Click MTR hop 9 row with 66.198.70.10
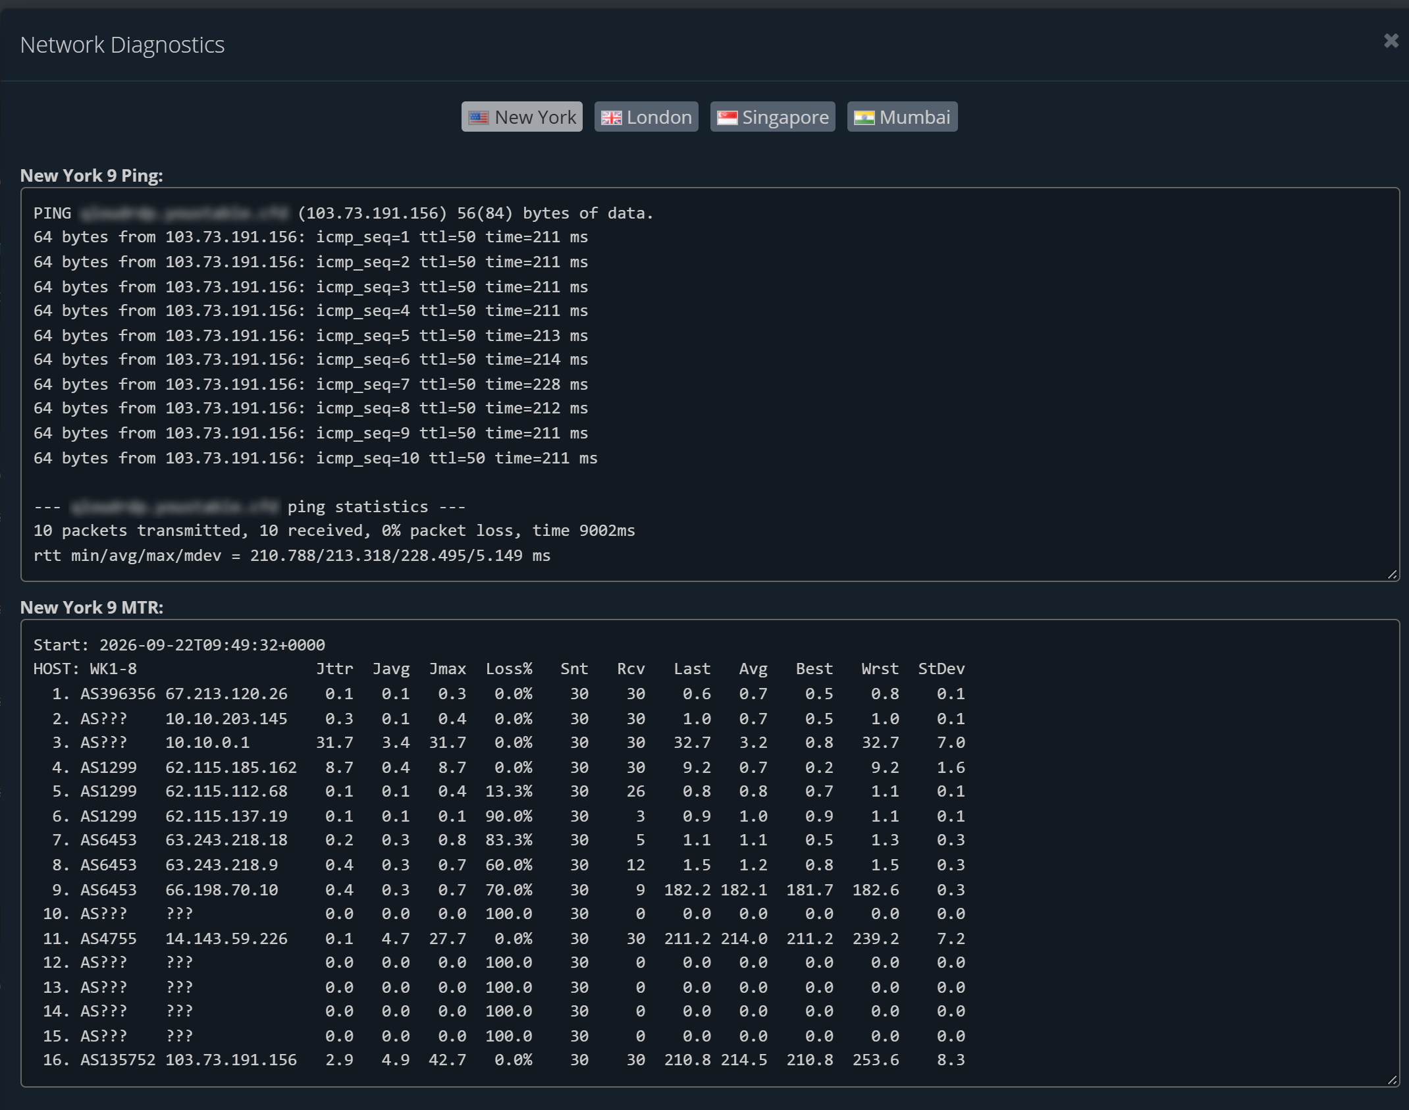 click(508, 890)
